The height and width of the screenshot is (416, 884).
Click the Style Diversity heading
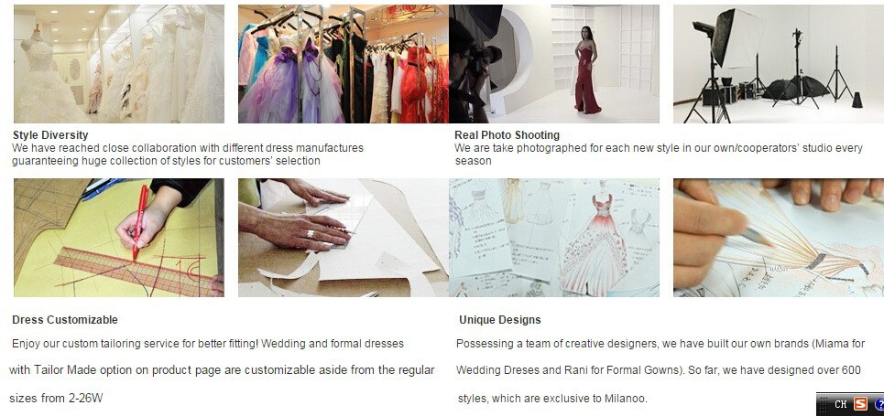click(50, 135)
